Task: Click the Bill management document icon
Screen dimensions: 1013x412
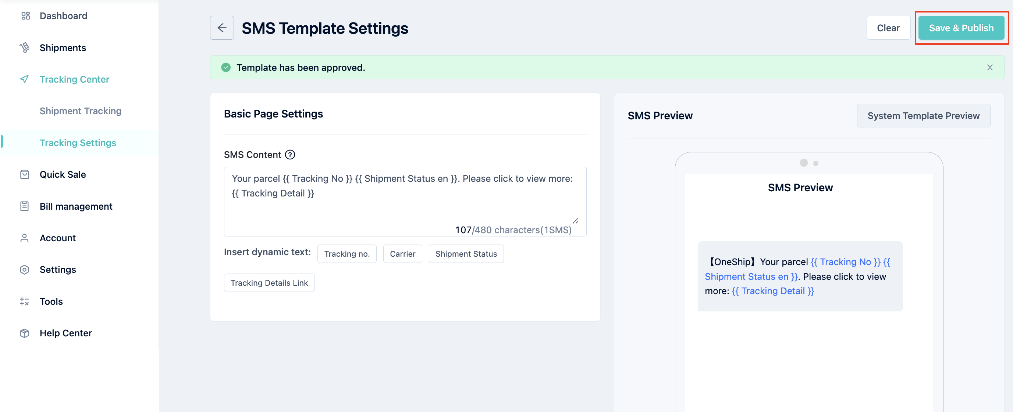Action: [x=24, y=206]
